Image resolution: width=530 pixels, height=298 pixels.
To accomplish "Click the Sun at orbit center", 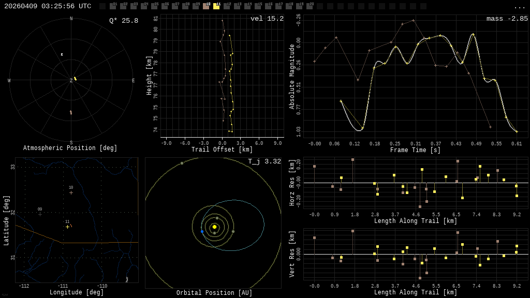I will pos(214,227).
